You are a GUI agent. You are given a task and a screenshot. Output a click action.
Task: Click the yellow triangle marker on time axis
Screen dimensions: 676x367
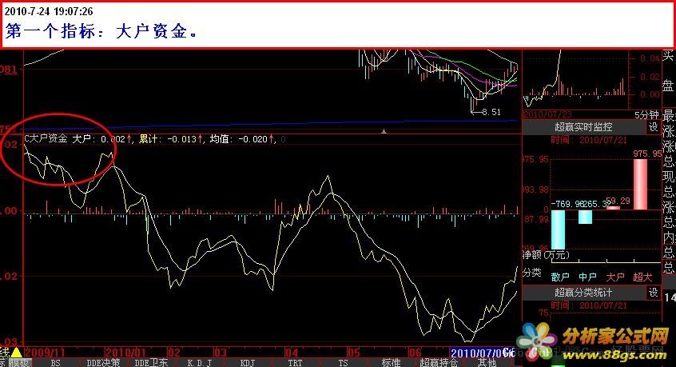(x=17, y=352)
